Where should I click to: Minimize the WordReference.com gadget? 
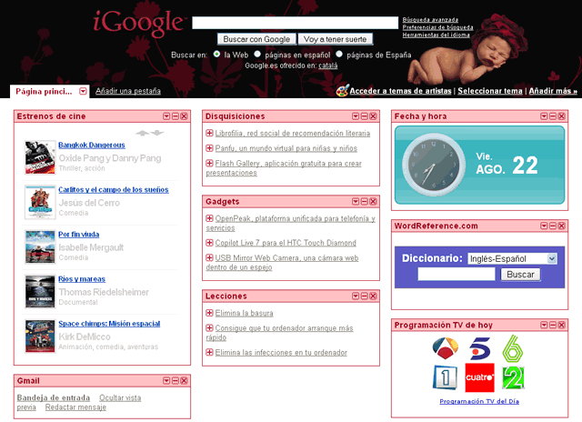click(x=553, y=226)
